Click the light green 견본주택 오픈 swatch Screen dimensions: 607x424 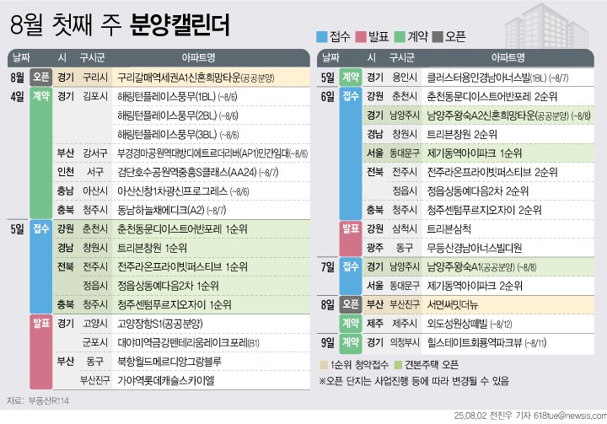coord(401,363)
